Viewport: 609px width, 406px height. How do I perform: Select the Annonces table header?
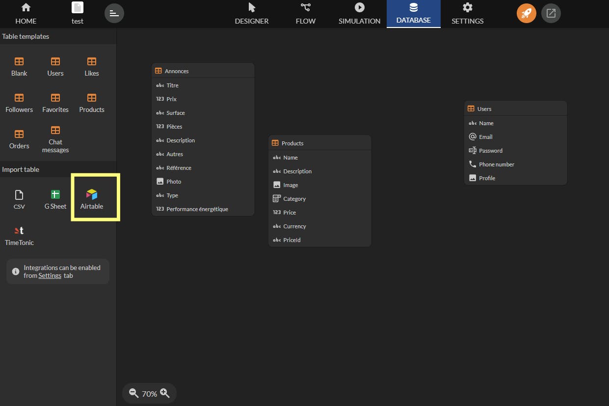(x=203, y=71)
